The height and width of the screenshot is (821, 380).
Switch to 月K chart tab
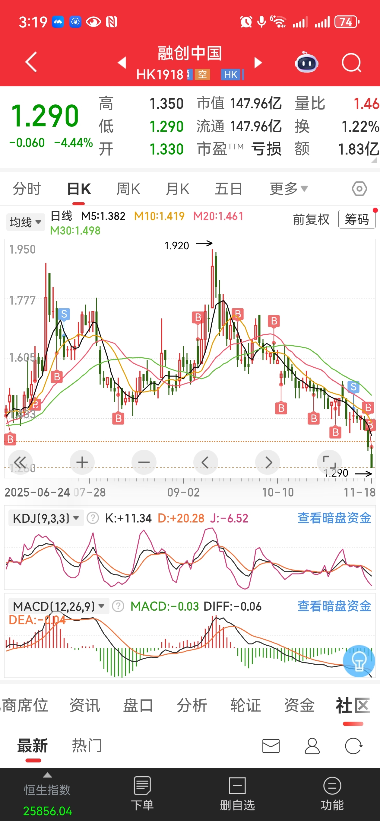pyautogui.click(x=178, y=189)
